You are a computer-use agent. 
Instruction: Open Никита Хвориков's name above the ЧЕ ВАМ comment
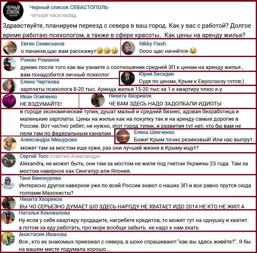click(x=130, y=96)
